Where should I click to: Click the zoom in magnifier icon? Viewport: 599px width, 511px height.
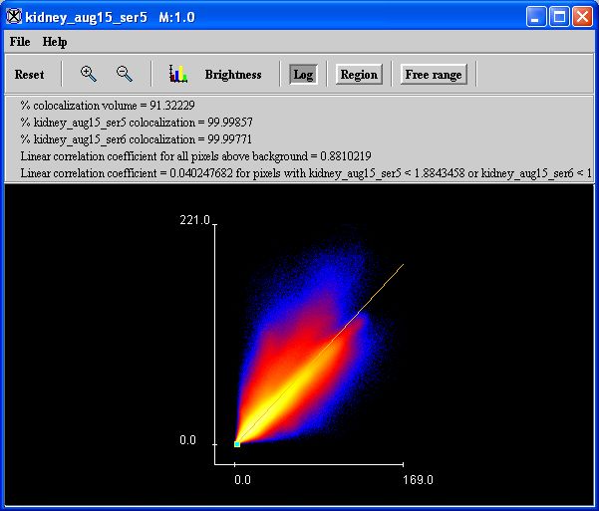click(89, 74)
